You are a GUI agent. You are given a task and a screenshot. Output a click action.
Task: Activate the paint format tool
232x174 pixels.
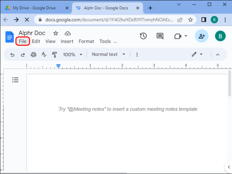point(54,55)
